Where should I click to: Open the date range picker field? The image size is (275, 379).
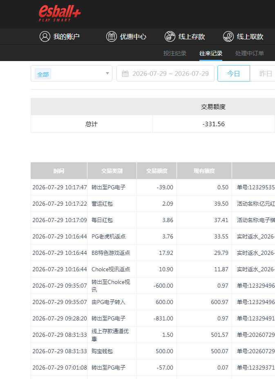tap(165, 73)
